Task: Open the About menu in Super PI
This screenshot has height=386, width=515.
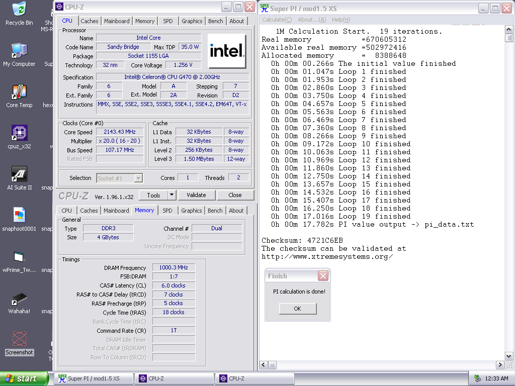Action: point(312,20)
